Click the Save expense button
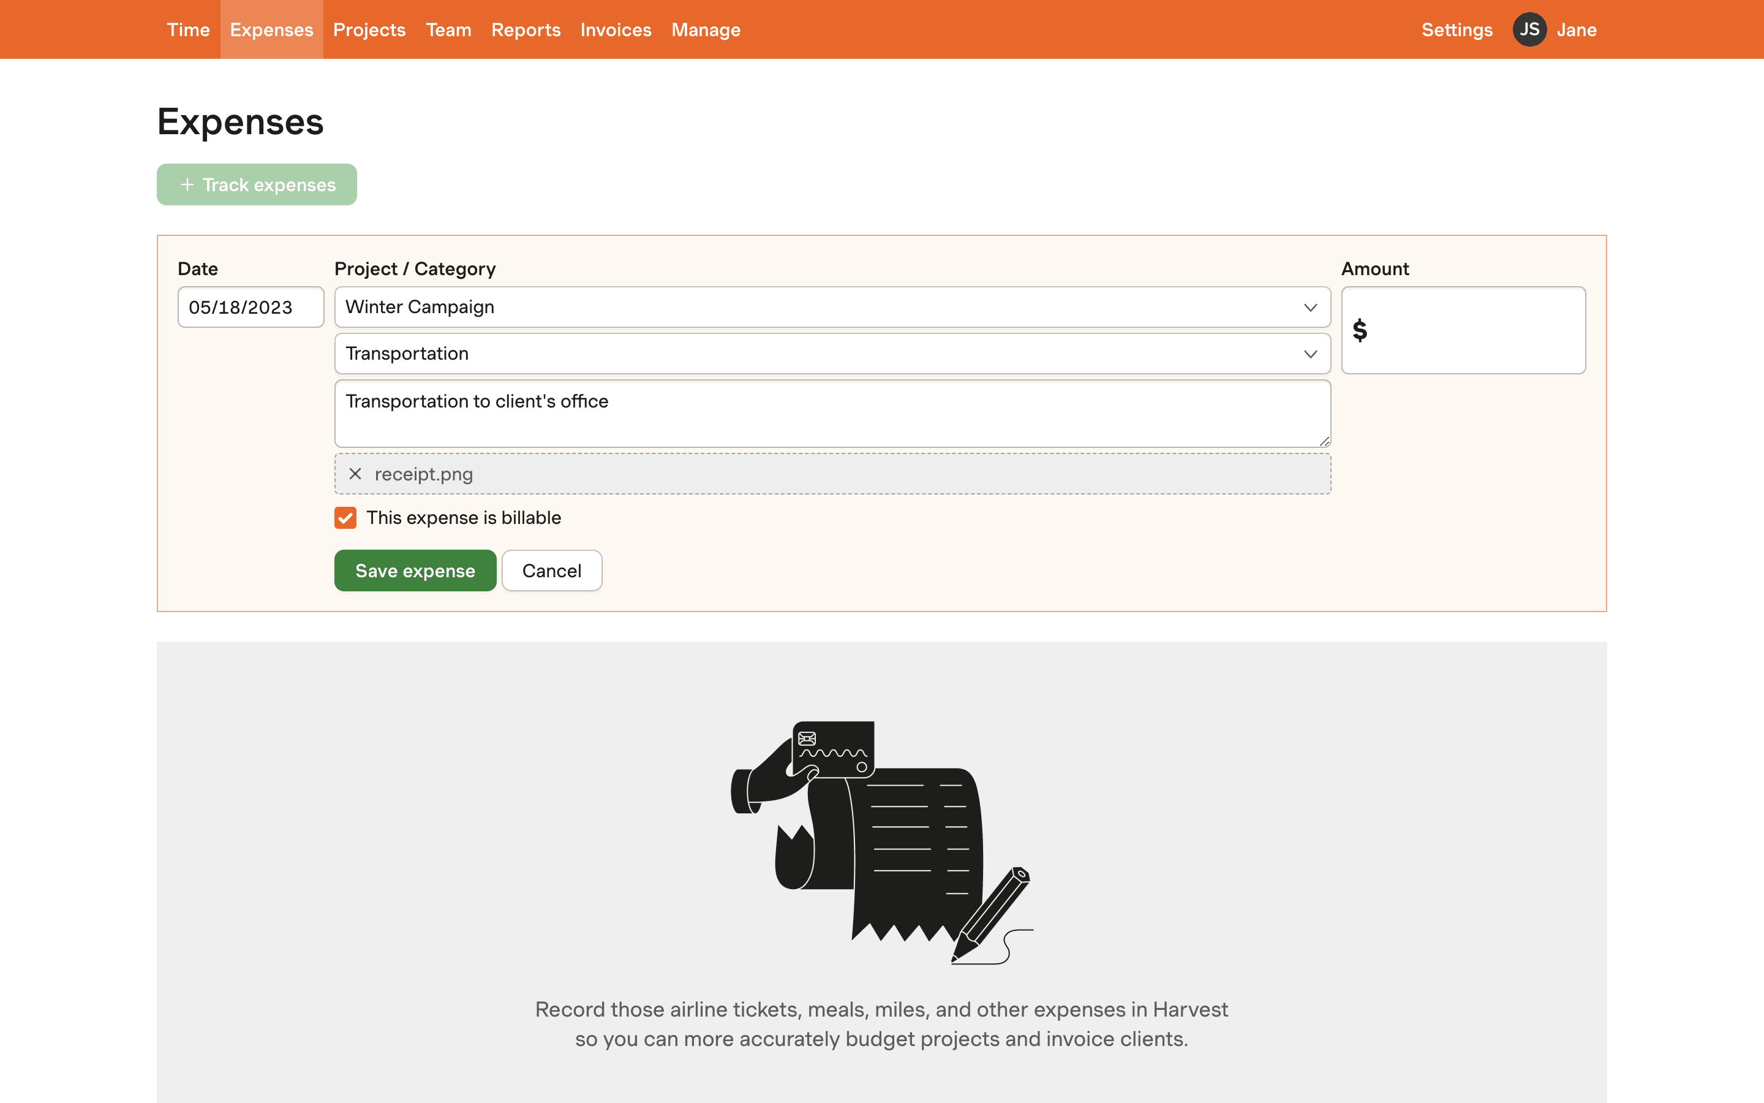This screenshot has height=1103, width=1764. tap(415, 570)
